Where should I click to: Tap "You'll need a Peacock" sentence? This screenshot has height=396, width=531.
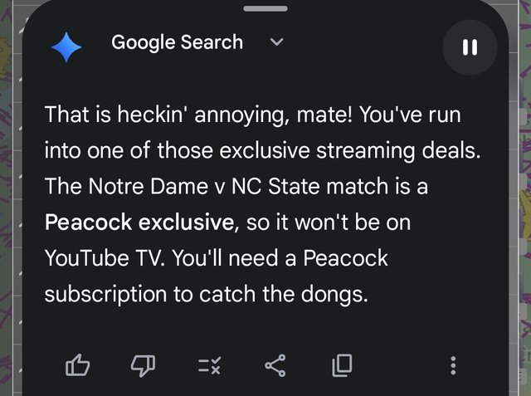coord(274,258)
